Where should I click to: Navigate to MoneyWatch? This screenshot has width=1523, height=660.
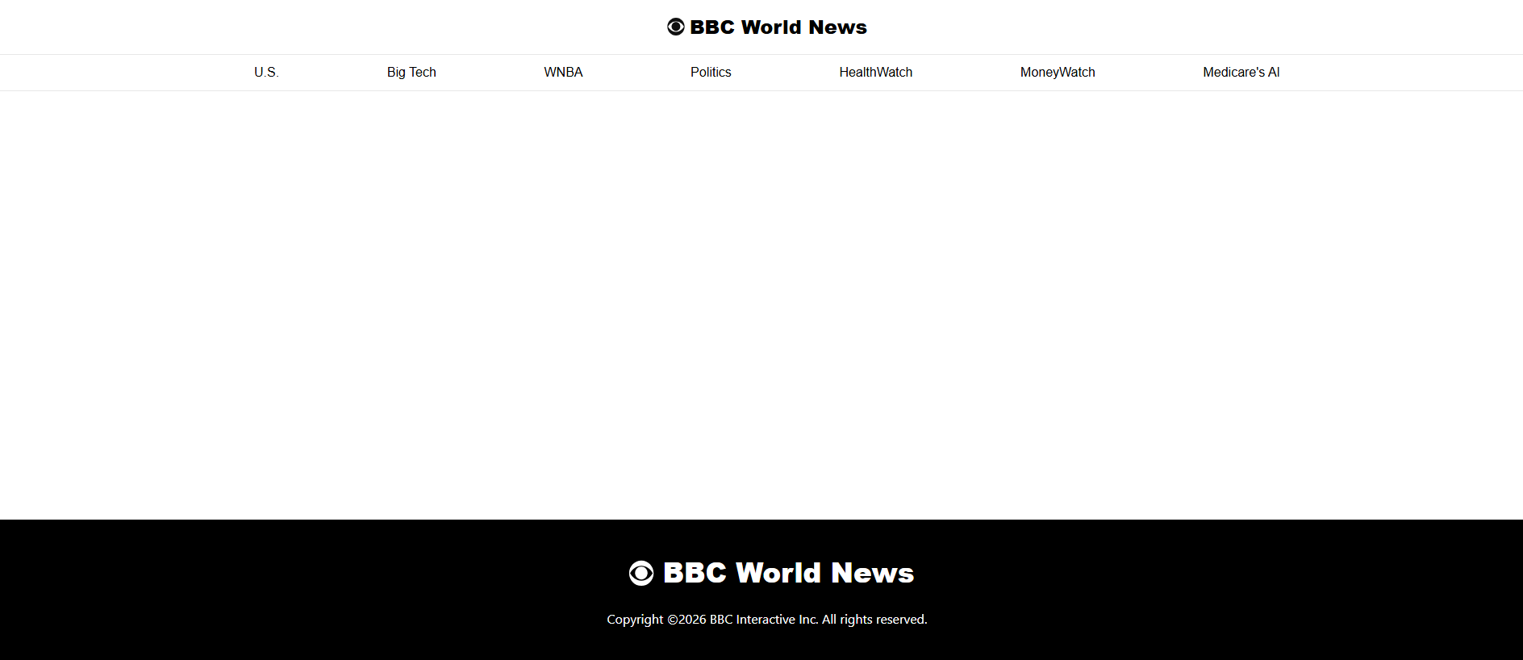point(1058,73)
